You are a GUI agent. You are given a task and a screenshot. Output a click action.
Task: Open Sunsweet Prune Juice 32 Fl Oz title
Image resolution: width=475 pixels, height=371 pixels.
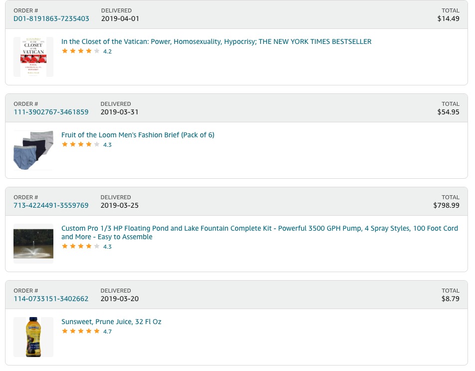point(111,322)
